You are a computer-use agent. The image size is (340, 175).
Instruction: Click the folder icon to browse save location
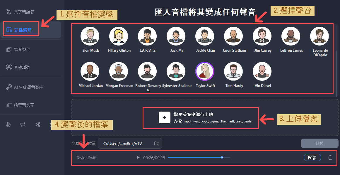click(x=157, y=144)
